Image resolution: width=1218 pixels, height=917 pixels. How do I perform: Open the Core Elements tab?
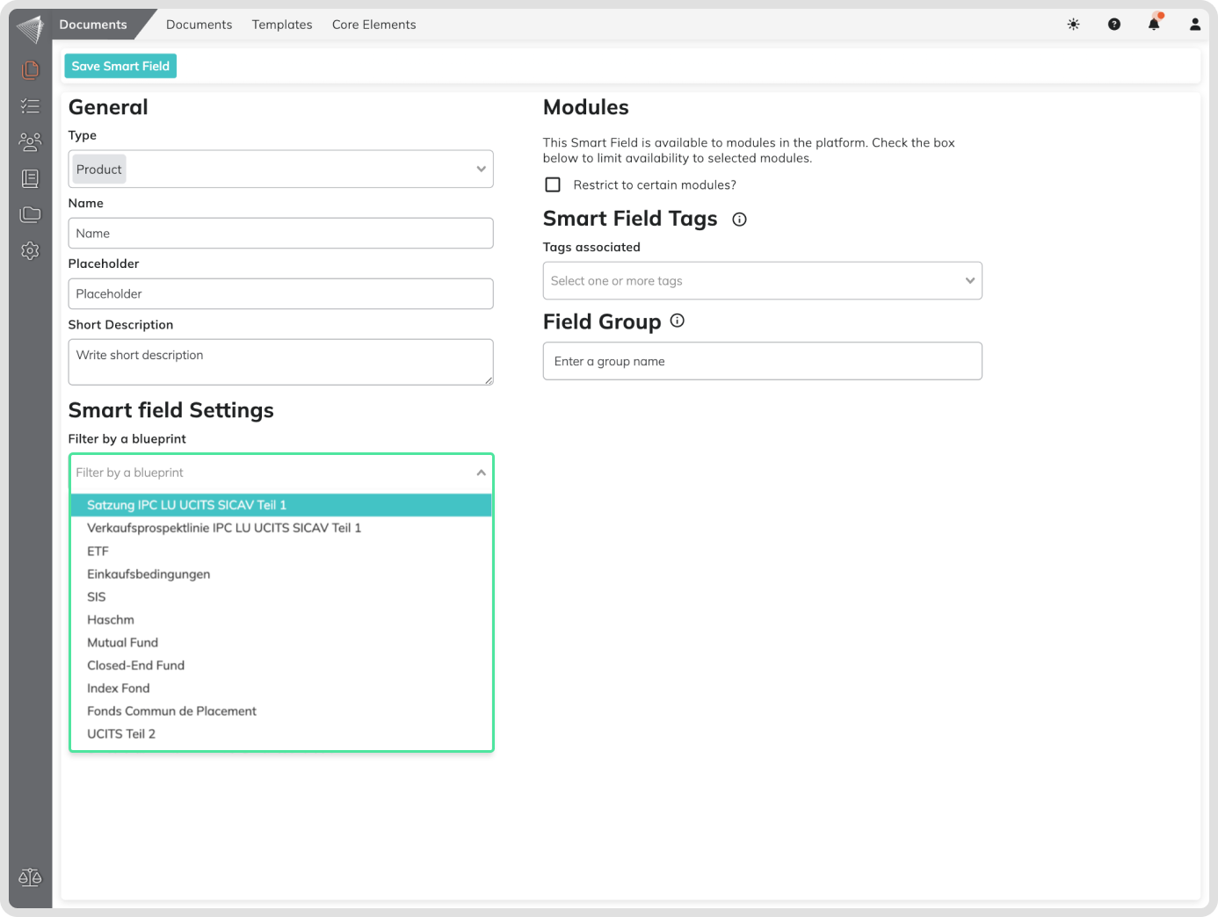(373, 25)
